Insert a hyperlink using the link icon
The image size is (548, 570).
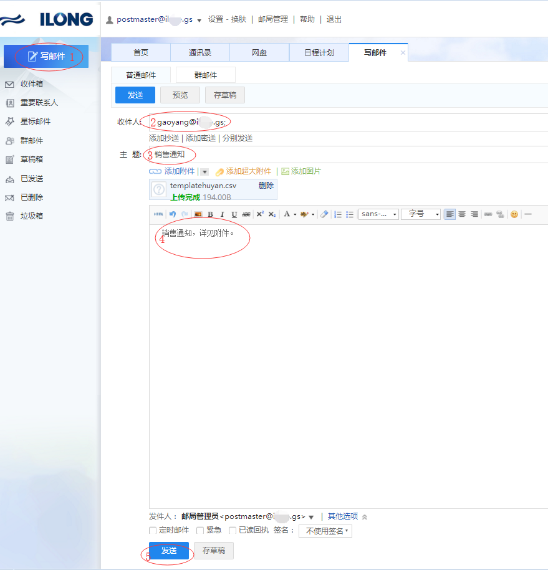488,214
